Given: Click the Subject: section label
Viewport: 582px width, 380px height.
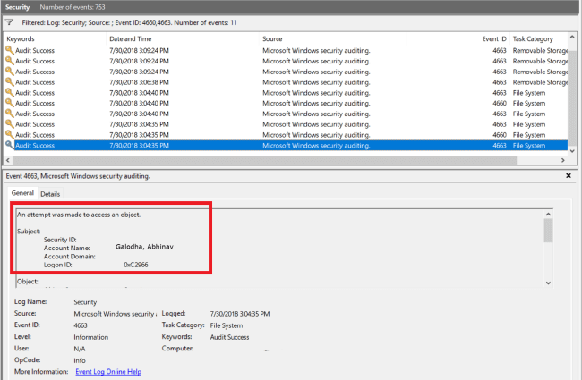Looking at the screenshot, I should pos(29,232).
